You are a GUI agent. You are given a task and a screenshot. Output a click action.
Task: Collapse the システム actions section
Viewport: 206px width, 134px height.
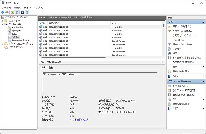[203, 22]
